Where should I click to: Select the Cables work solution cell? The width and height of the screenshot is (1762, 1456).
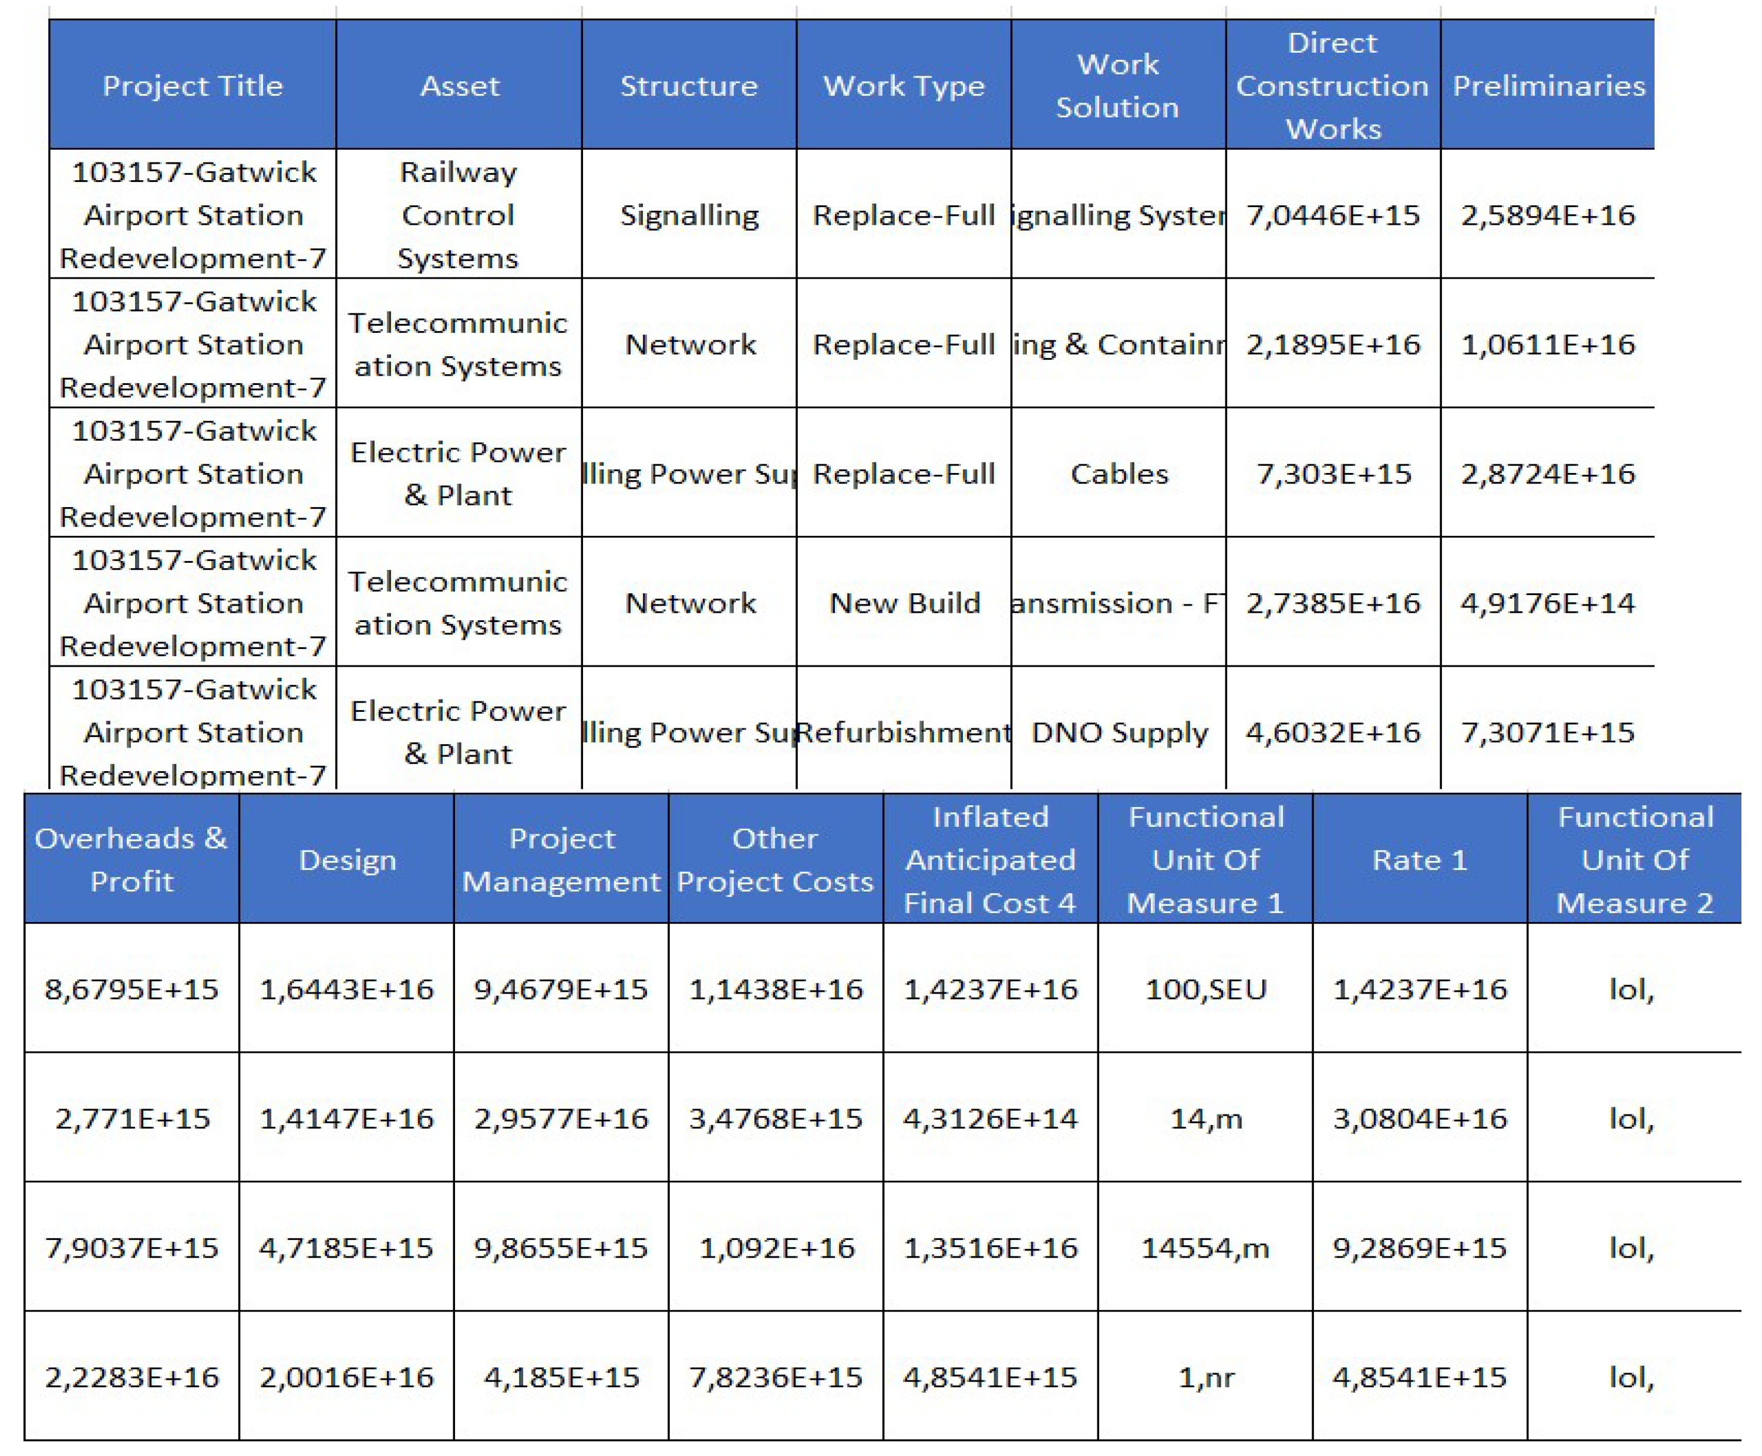point(1119,474)
